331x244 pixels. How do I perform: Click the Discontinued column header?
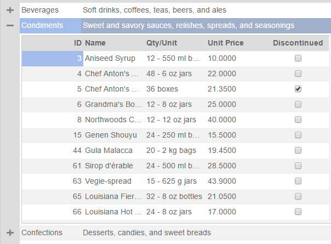[298, 43]
